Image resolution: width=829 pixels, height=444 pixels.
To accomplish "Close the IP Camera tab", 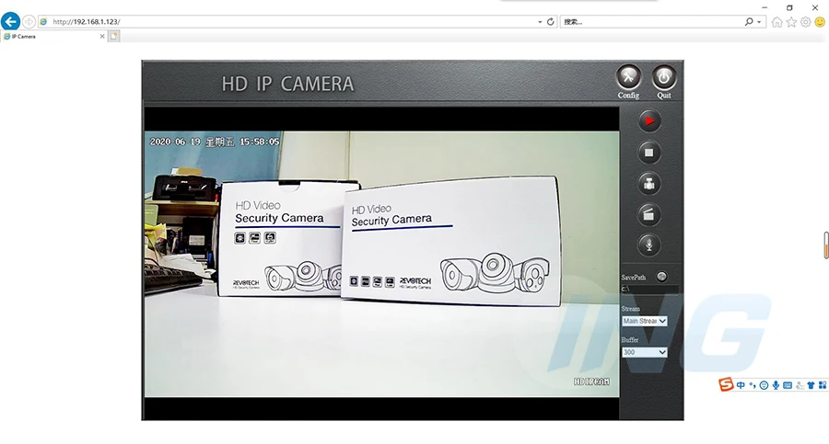I will pos(102,37).
